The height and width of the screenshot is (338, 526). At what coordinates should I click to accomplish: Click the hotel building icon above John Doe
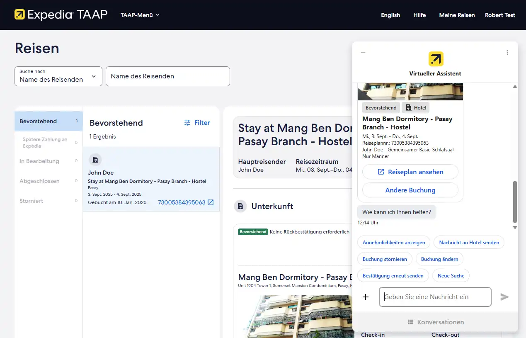(95, 160)
